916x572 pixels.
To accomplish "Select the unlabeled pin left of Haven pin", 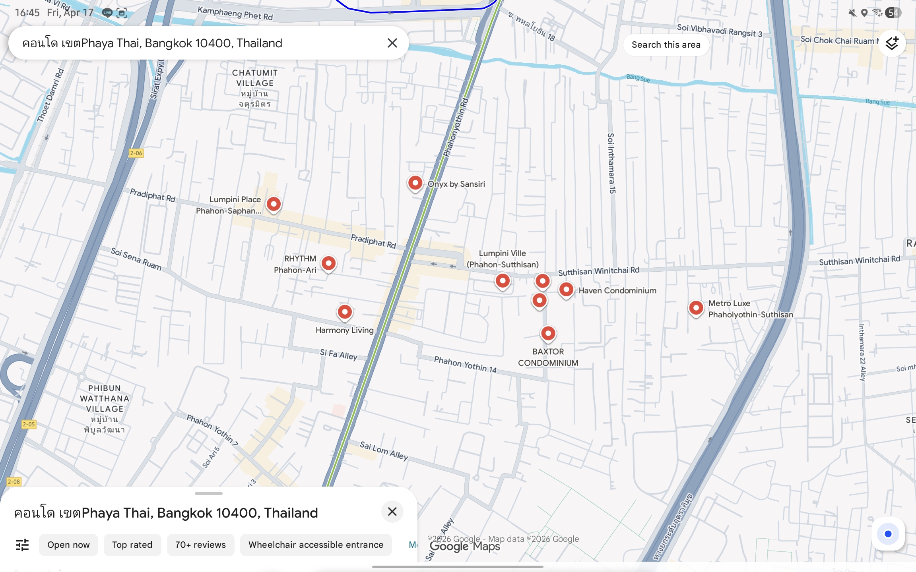I will [x=542, y=282].
